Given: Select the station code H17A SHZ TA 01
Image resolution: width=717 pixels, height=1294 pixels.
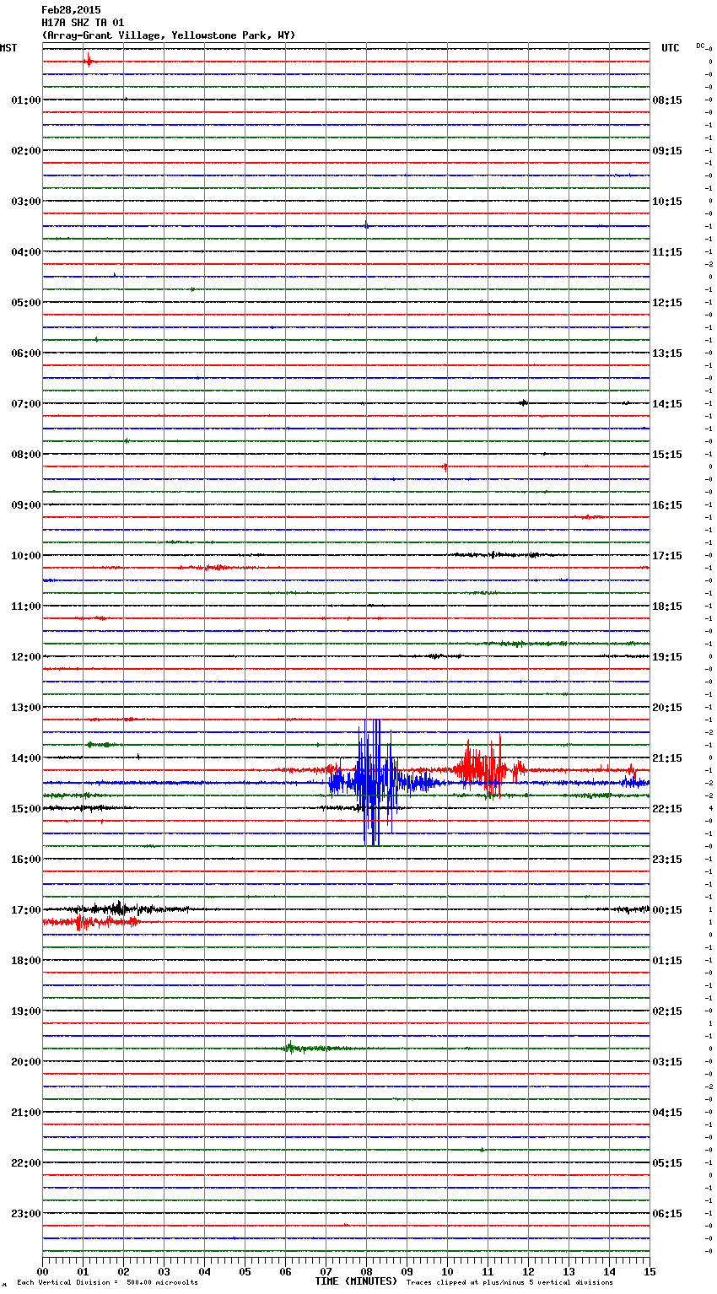Looking at the screenshot, I should tap(83, 23).
